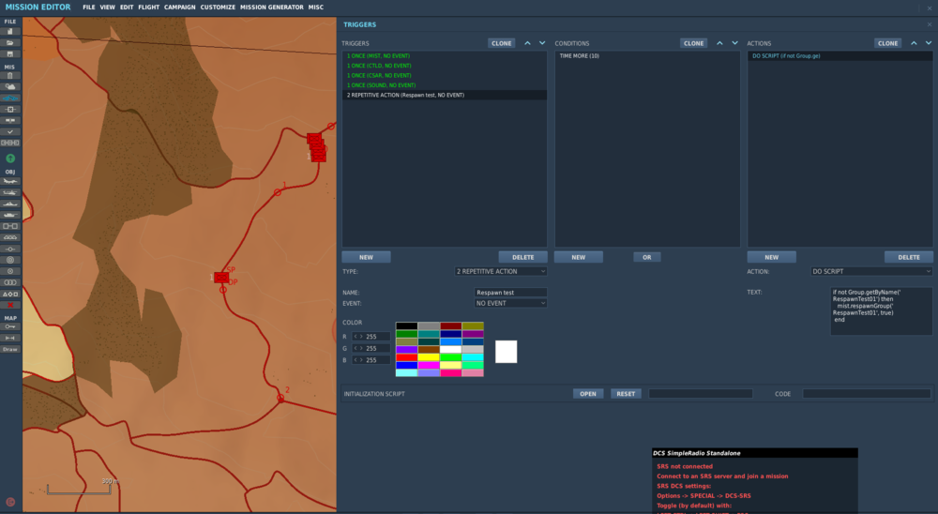The image size is (938, 514).
Task: Click the open mission folder icon
Action: click(10, 42)
